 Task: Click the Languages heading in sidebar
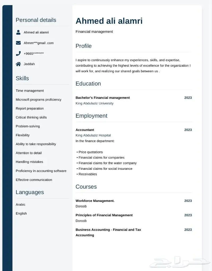click(x=30, y=192)
